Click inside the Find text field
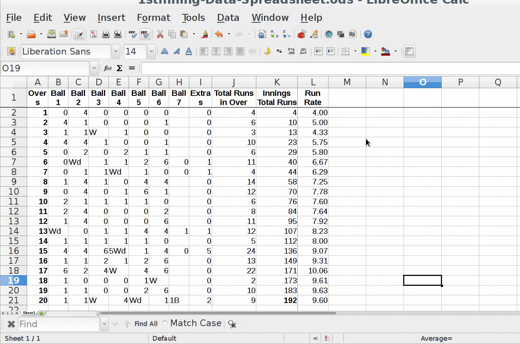 59,324
